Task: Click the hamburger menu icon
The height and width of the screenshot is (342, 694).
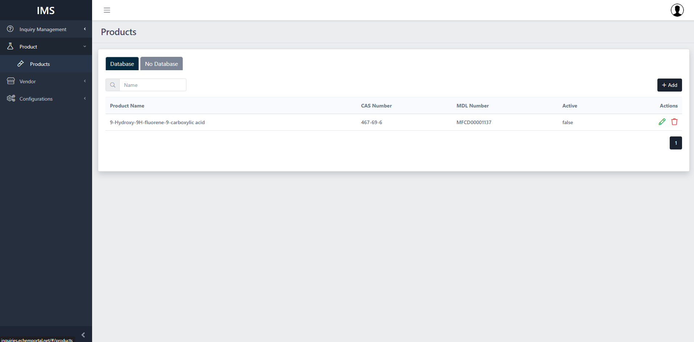Action: pyautogui.click(x=107, y=10)
